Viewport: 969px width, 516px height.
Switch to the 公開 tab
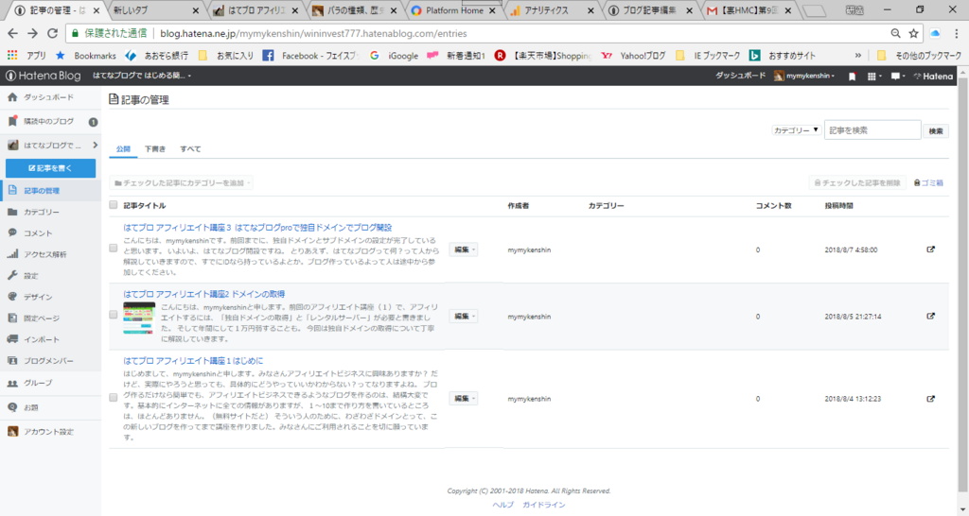124,148
